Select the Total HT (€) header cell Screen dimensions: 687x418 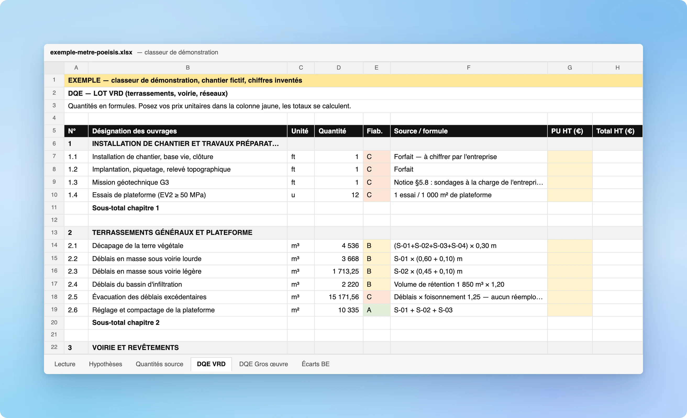(x=617, y=131)
